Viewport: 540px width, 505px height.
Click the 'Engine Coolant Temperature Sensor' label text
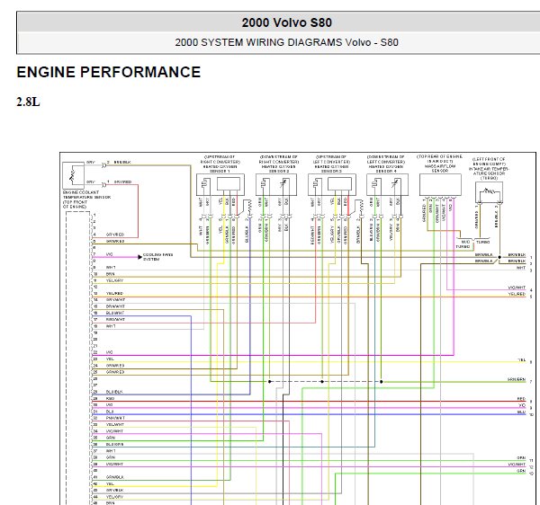pyautogui.click(x=86, y=199)
